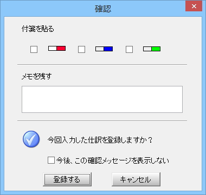The width and height of the screenshot is (206, 195).
Task: Click the 確認 title bar text
Action: click(103, 9)
